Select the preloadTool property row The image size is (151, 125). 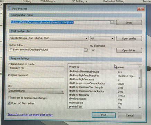pyautogui.click(x=103, y=107)
